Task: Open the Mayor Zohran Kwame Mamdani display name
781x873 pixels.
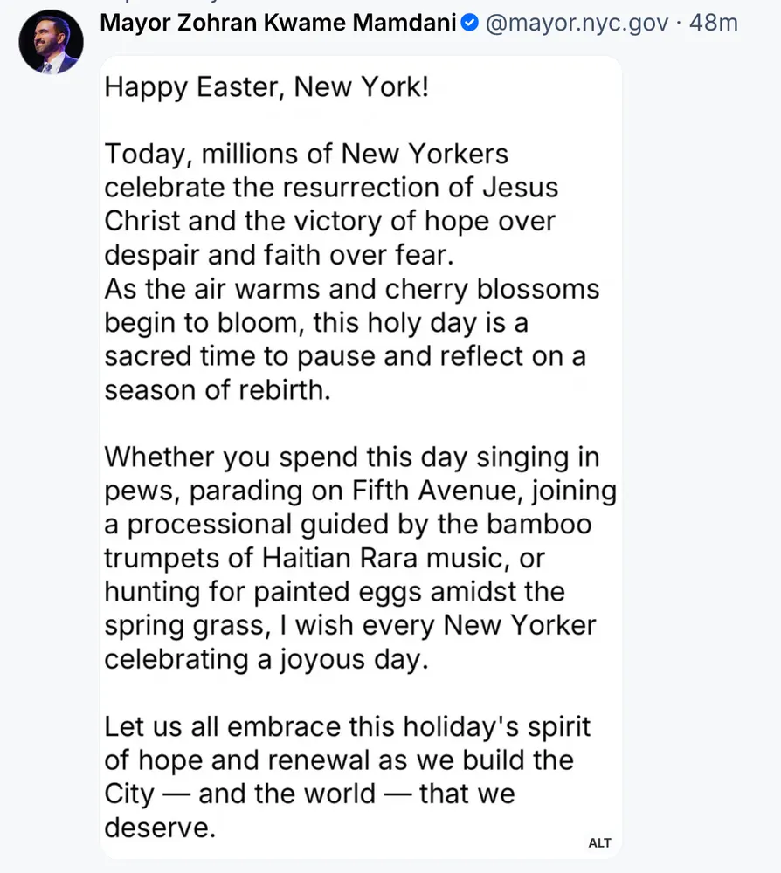Action: click(278, 23)
